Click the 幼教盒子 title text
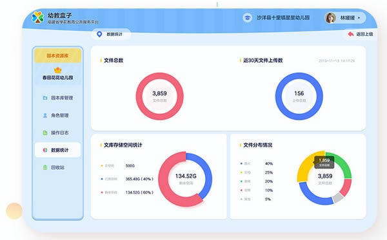The width and height of the screenshot is (387, 240). 60,15
